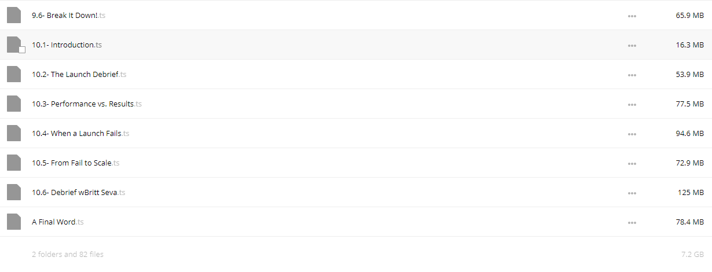This screenshot has height=272, width=712.
Task: Tick the selection checkbox on 10.1- Introduction
Action: [x=22, y=50]
